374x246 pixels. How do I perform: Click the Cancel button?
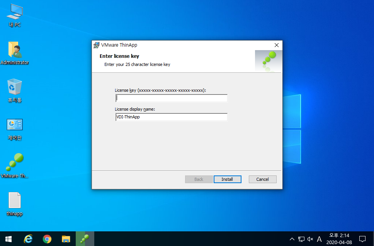263,179
